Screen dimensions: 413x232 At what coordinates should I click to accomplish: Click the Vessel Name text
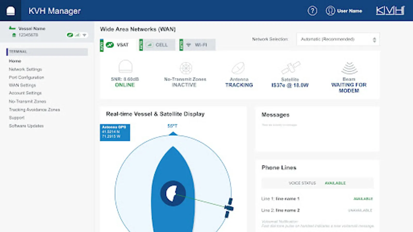point(32,28)
